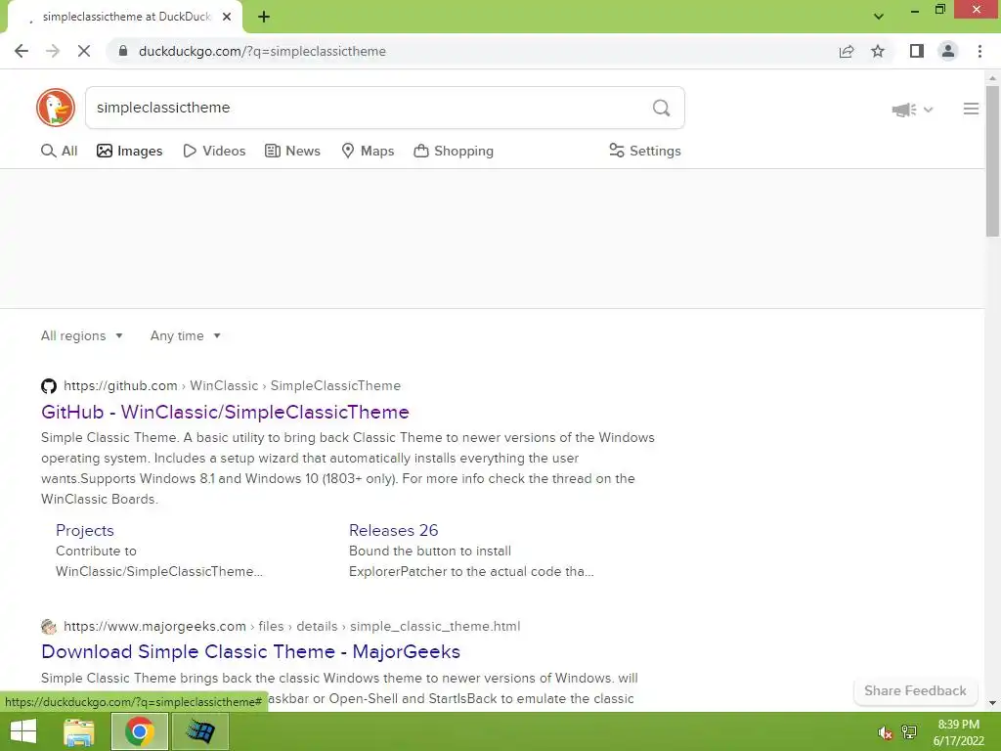Image resolution: width=1001 pixels, height=751 pixels.
Task: Click the taskbar clock showing 8:39 PM
Action: pos(958,732)
